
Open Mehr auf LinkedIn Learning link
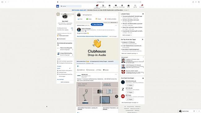point(130,53)
